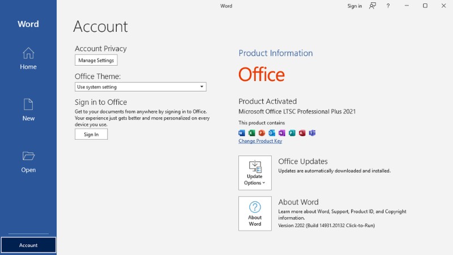The image size is (453, 255).
Task: Open the About Word button
Action: click(255, 214)
